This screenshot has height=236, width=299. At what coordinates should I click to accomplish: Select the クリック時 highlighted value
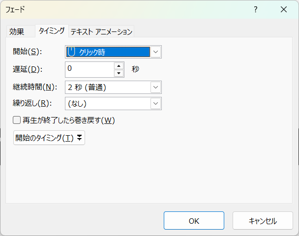(x=108, y=52)
